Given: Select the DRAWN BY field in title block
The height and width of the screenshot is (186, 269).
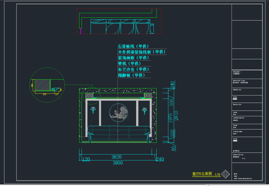Looking at the screenshot, I should (x=247, y=107).
